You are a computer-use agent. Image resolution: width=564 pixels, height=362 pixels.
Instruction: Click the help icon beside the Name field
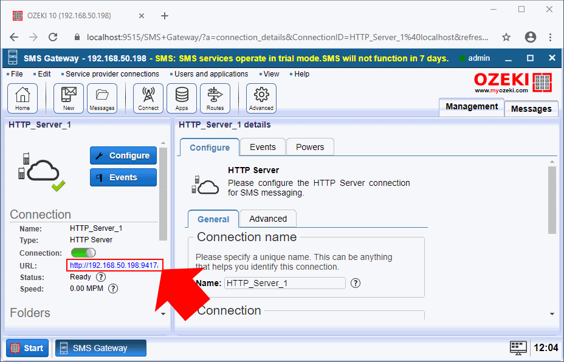click(x=356, y=283)
